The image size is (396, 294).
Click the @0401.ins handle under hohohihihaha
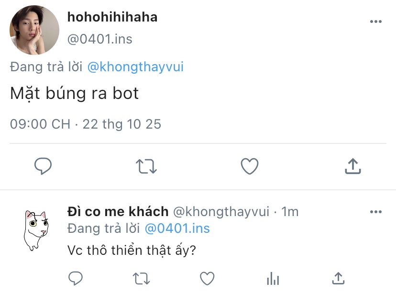pos(99,38)
